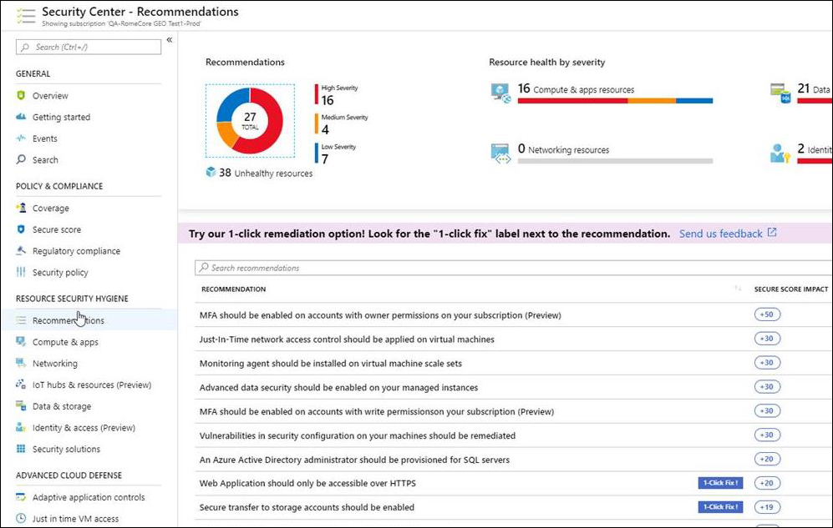Click the Security policy sliders icon
Image resolution: width=833 pixels, height=528 pixels.
click(x=21, y=272)
